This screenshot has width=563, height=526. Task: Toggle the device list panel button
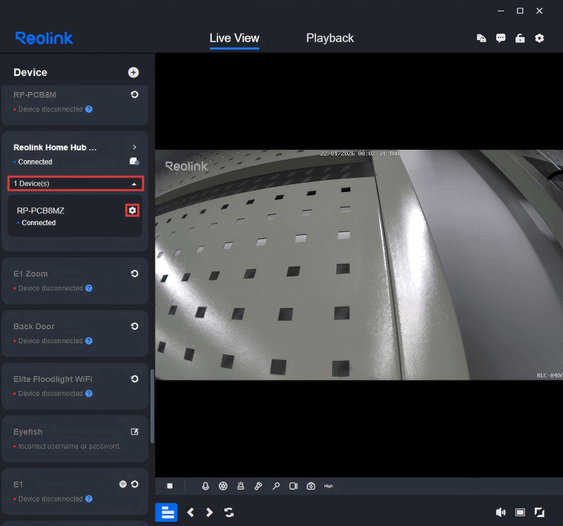point(166,513)
